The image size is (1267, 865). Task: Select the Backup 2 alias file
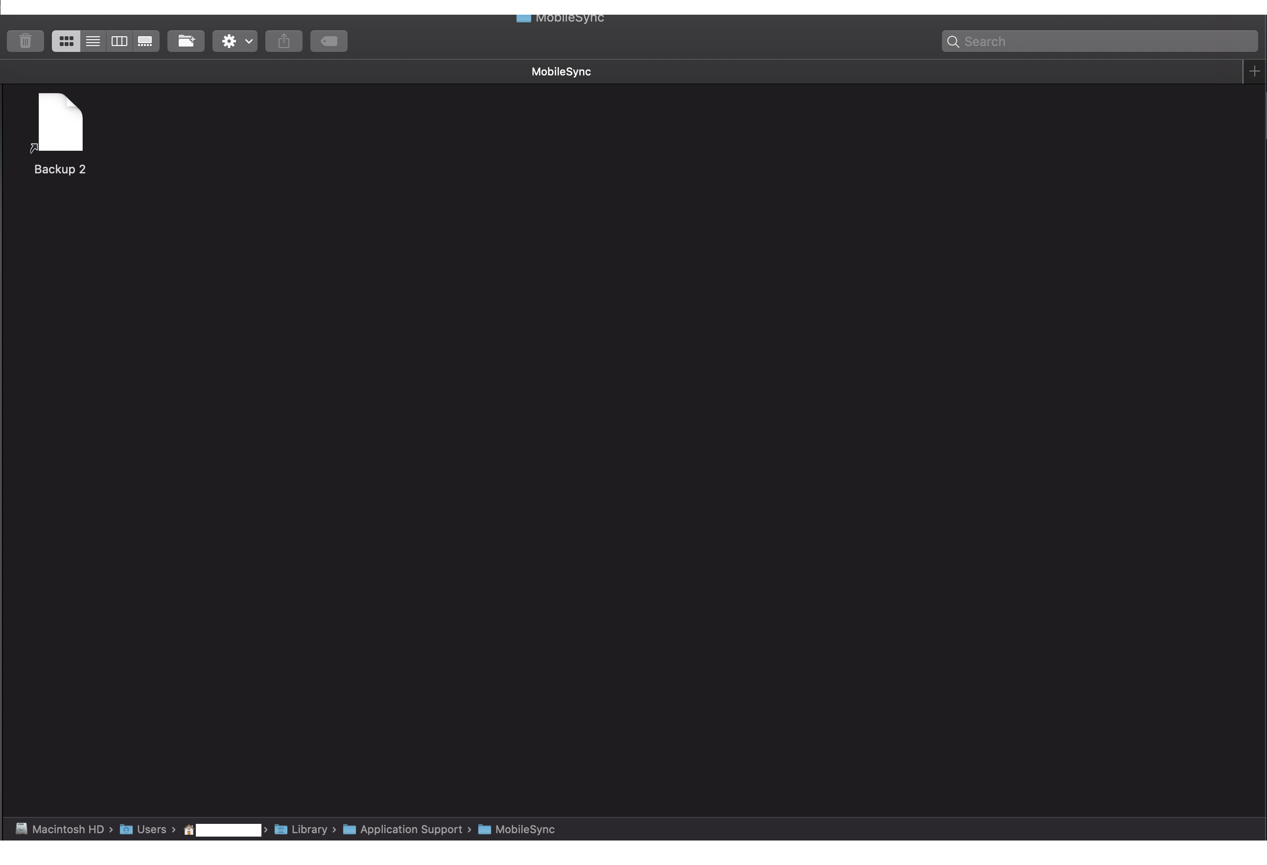(x=60, y=123)
